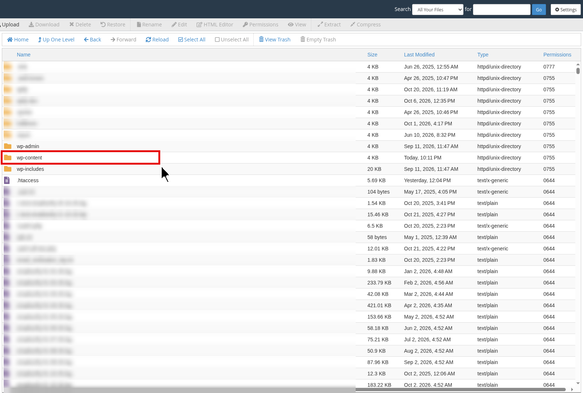Click the Delete toolbar button

pos(80,25)
